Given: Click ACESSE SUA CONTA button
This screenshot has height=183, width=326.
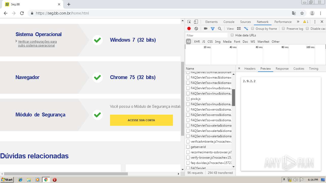Looking at the screenshot, I should (x=141, y=120).
